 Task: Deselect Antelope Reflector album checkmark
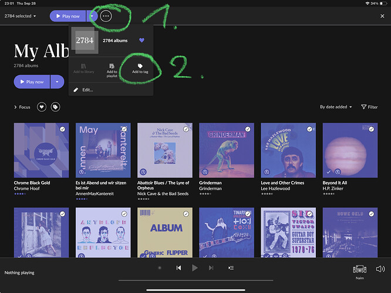tap(124, 214)
